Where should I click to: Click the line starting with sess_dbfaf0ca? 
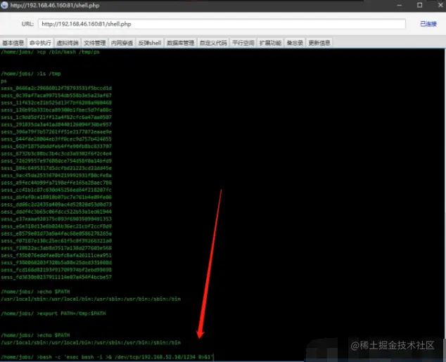[x=56, y=198]
